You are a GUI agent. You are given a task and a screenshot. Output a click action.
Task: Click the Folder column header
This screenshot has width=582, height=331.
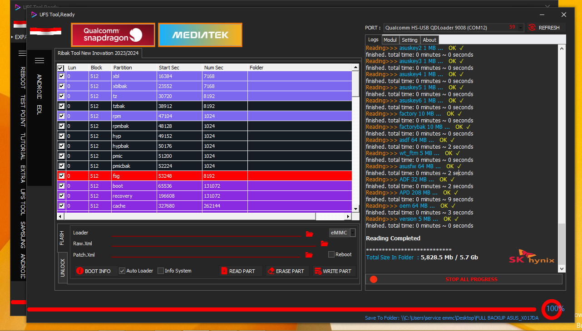click(300, 68)
